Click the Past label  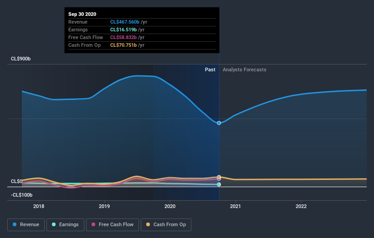tap(210, 69)
